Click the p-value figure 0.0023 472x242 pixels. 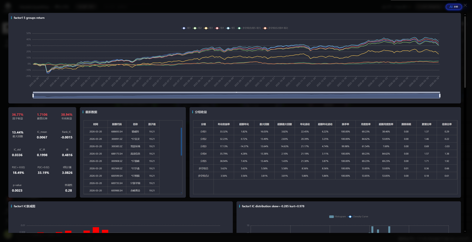pyautogui.click(x=17, y=190)
